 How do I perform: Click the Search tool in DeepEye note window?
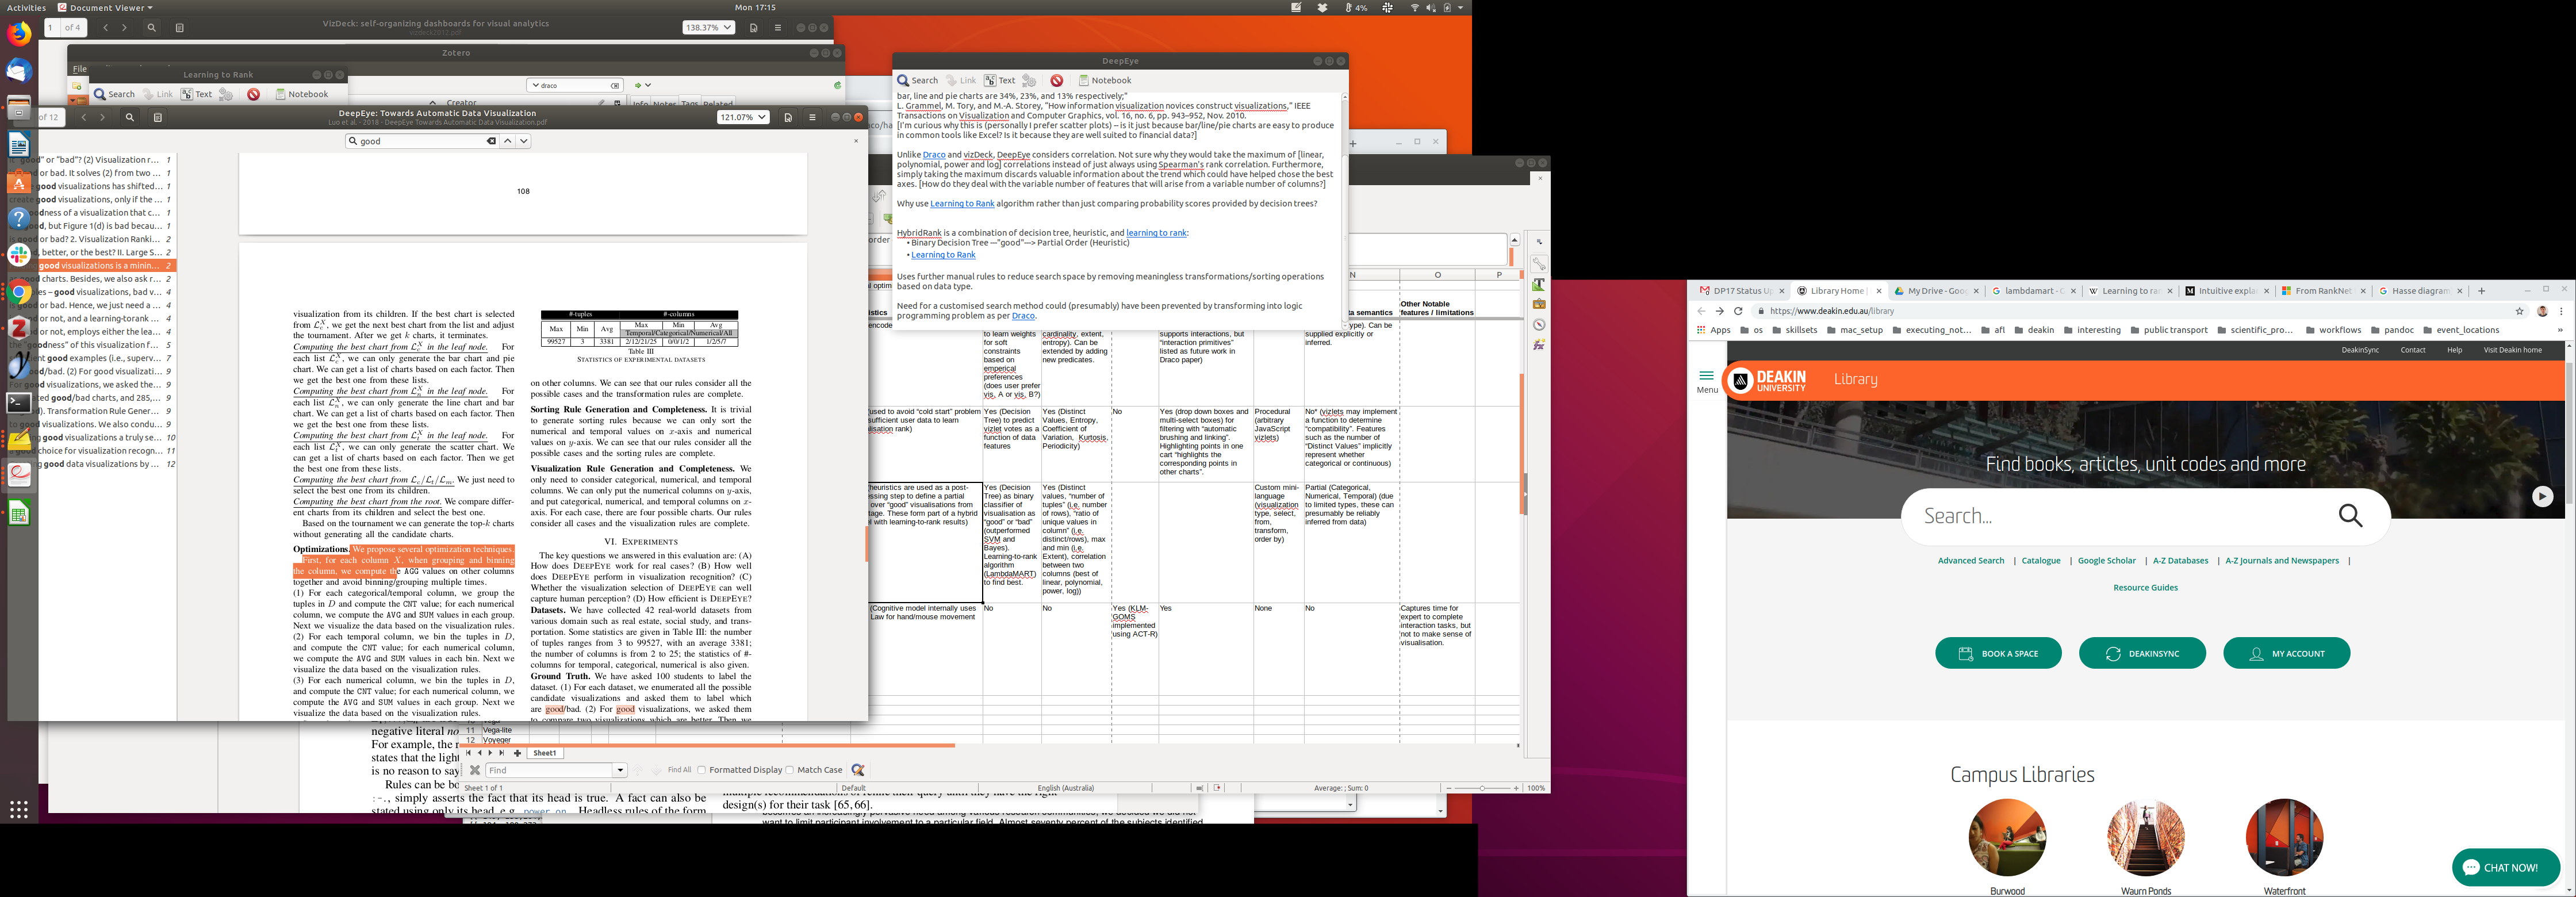(x=917, y=80)
